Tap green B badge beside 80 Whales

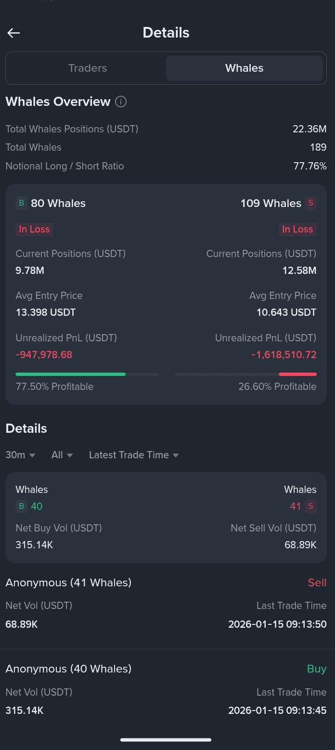21,203
